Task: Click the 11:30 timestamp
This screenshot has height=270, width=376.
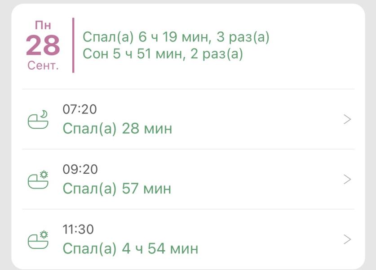Action: pyautogui.click(x=79, y=229)
